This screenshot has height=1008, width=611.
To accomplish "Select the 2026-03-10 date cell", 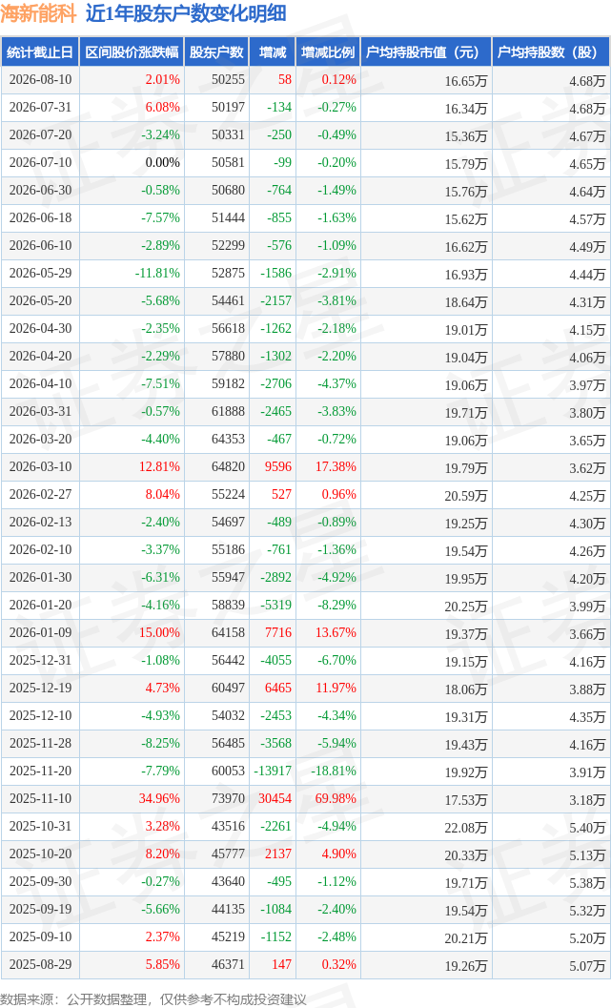I will (40, 466).
